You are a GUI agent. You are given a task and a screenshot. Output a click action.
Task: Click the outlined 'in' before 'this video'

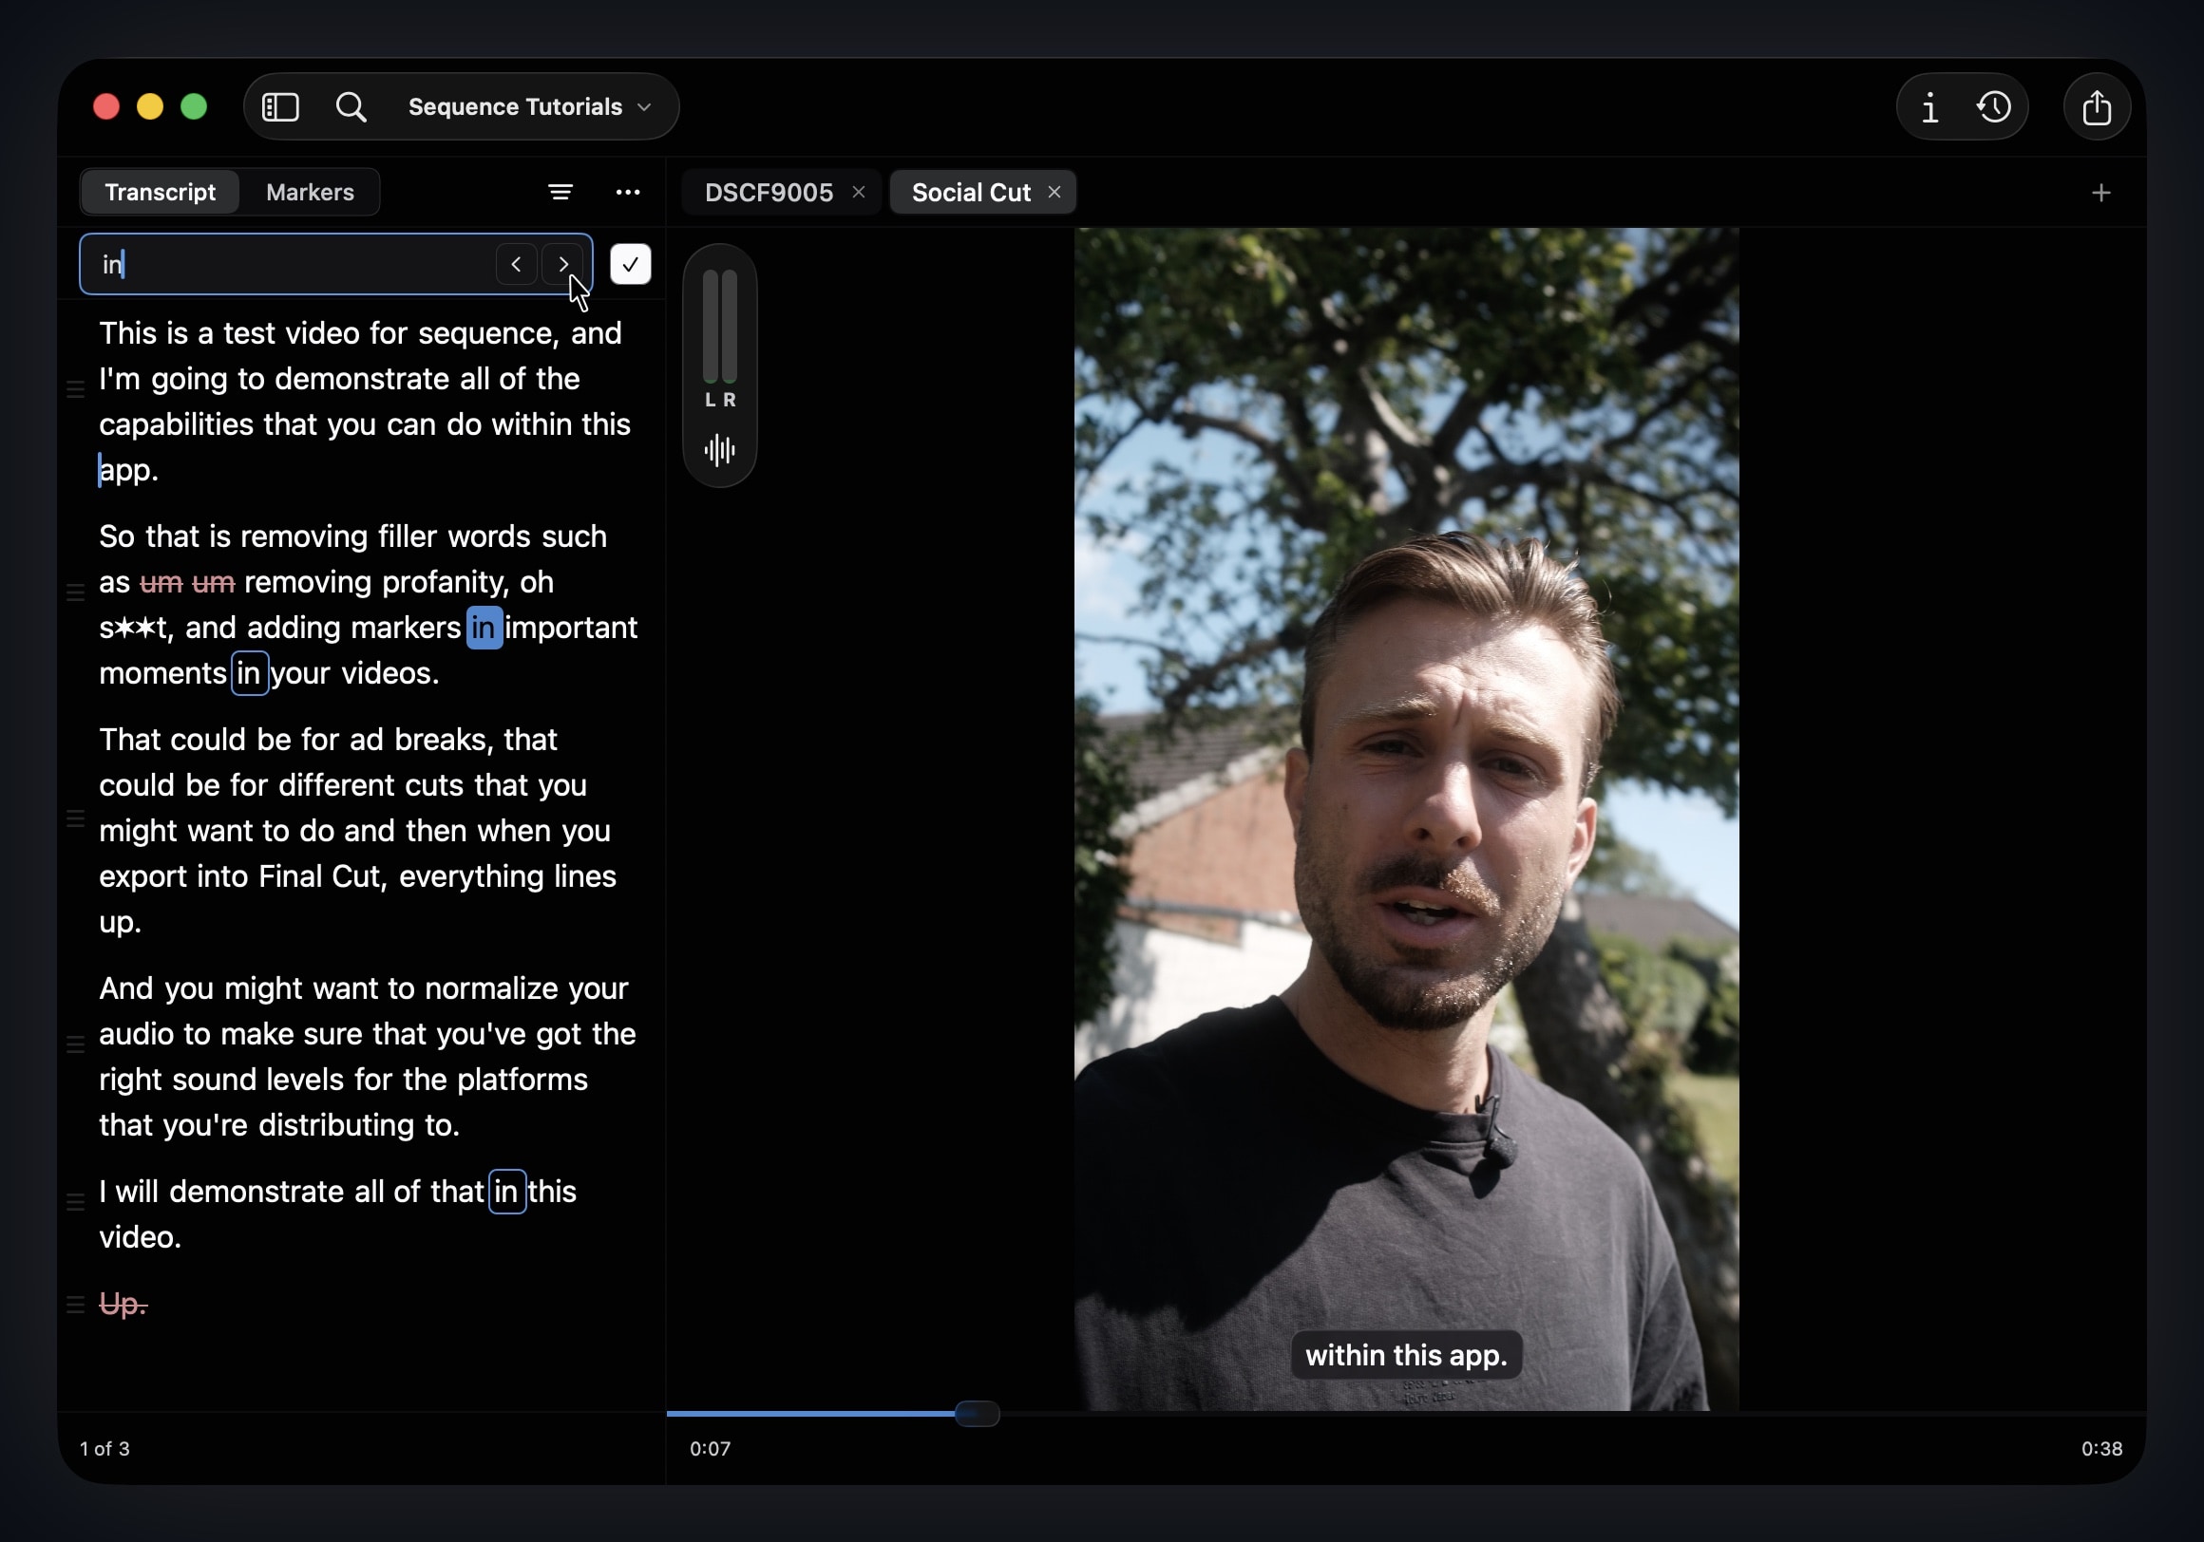pyautogui.click(x=507, y=1192)
